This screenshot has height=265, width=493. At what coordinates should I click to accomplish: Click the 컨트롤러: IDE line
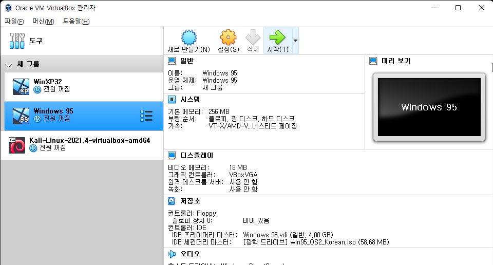tap(187, 228)
